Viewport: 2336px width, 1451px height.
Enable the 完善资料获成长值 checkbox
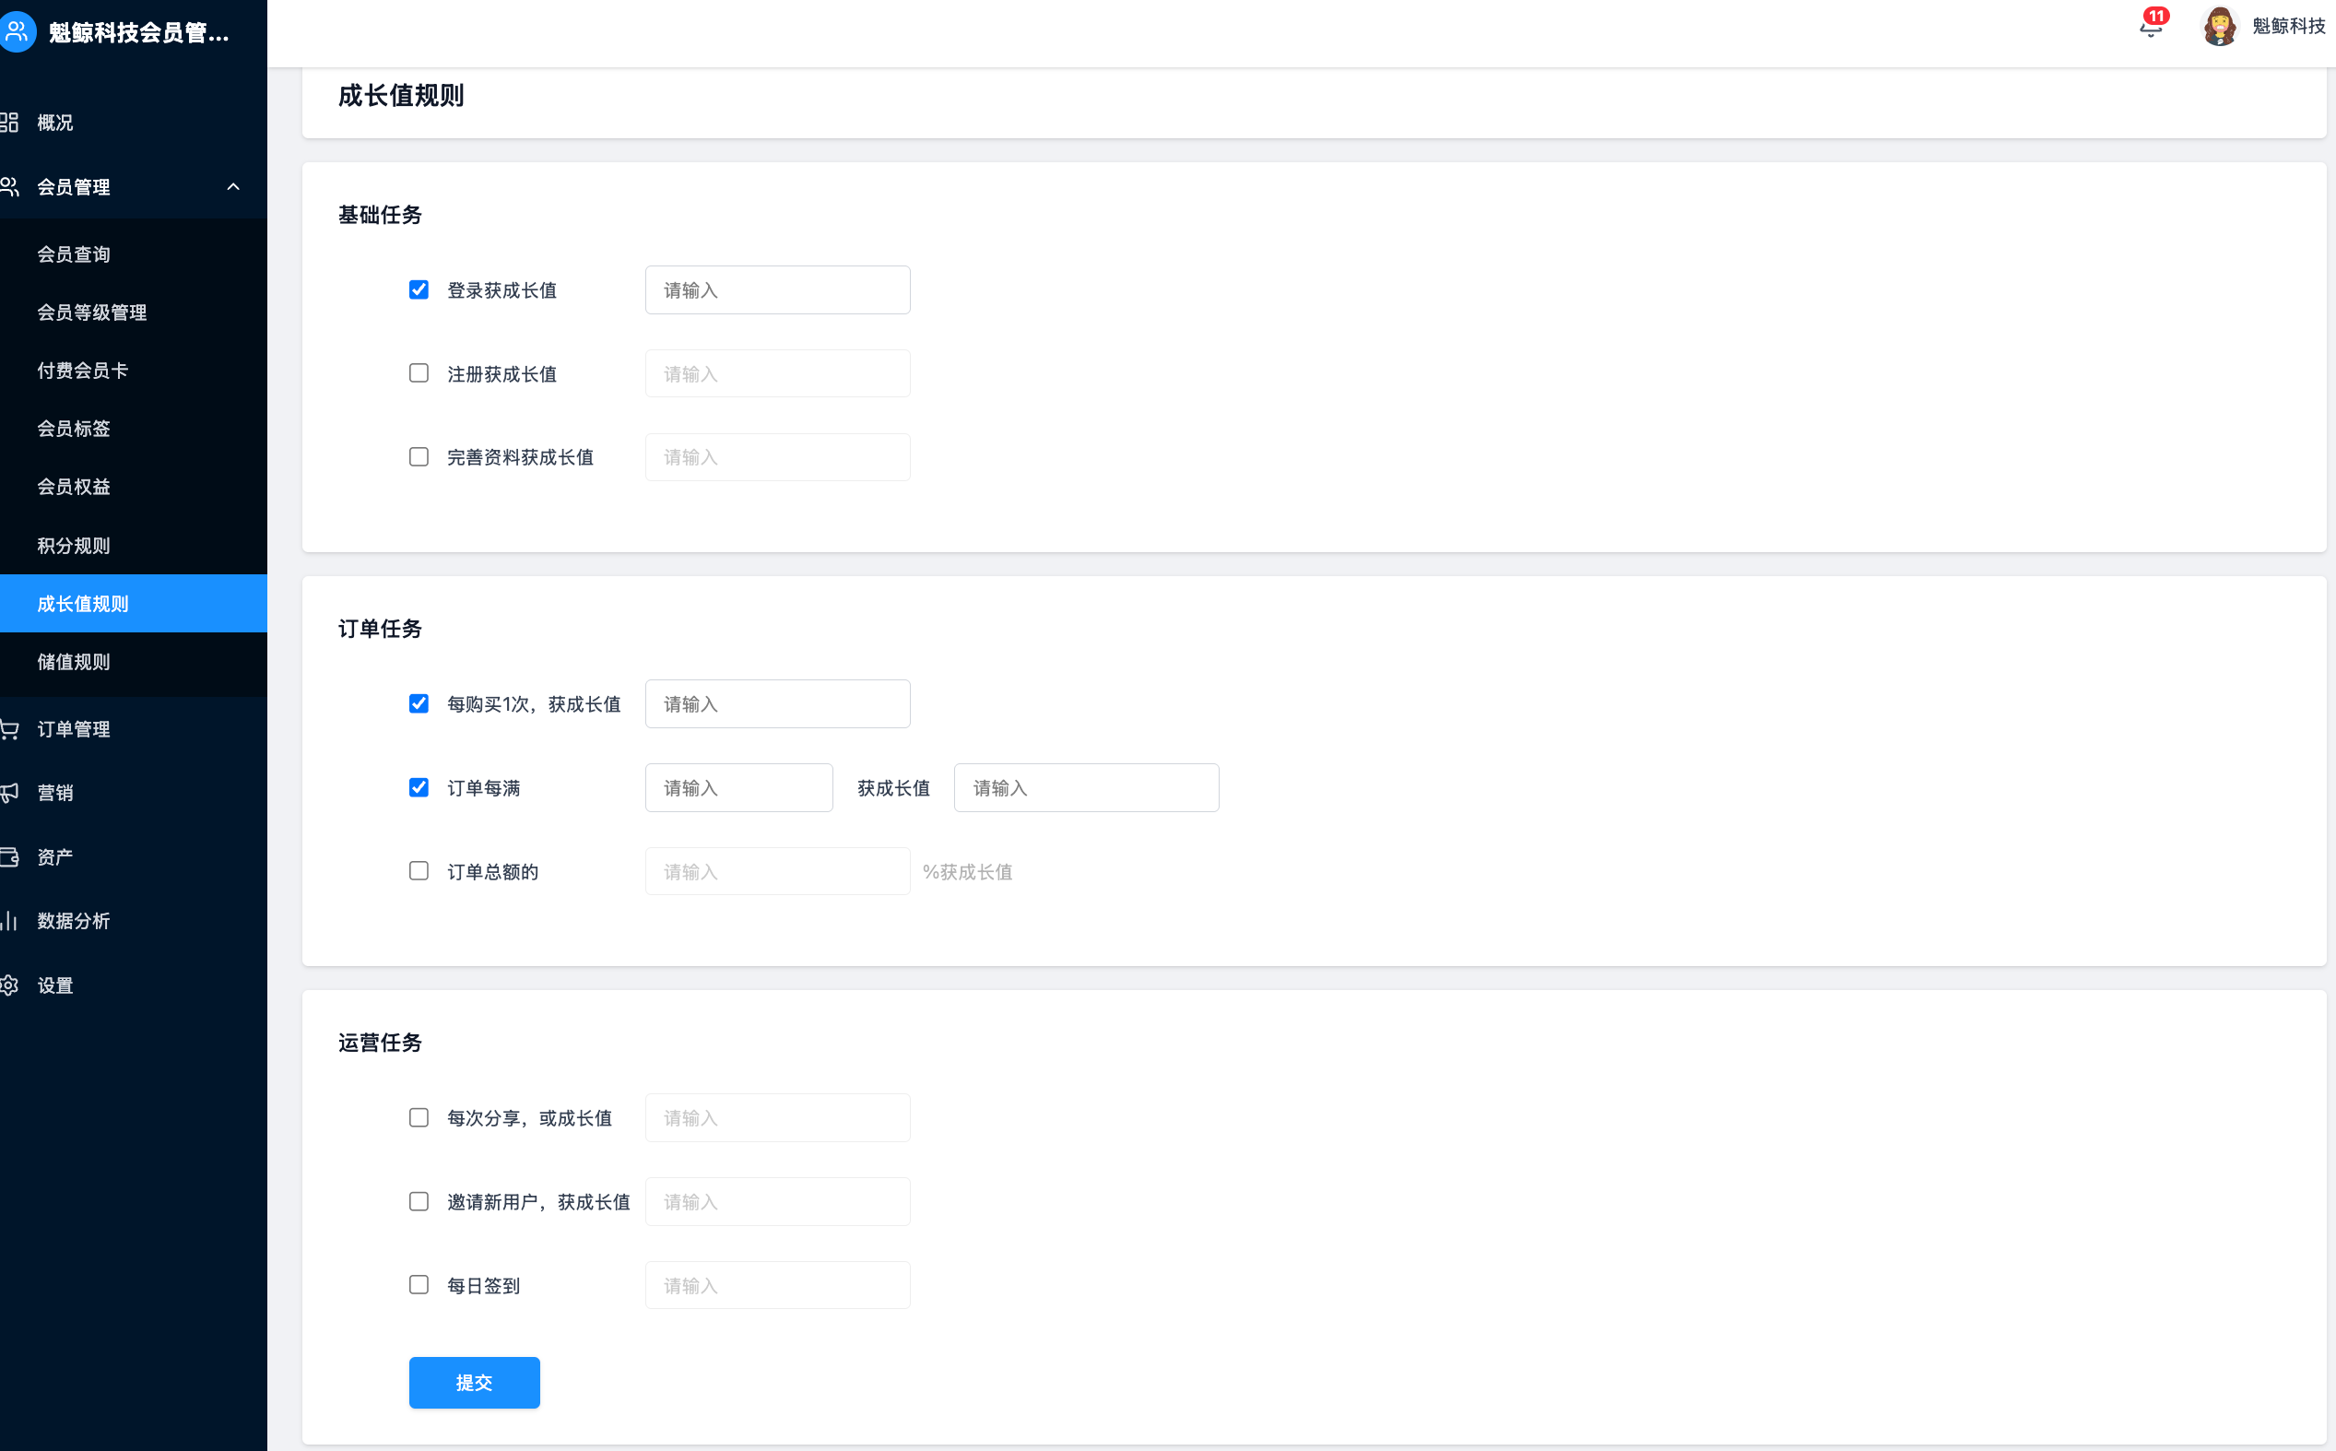click(419, 457)
